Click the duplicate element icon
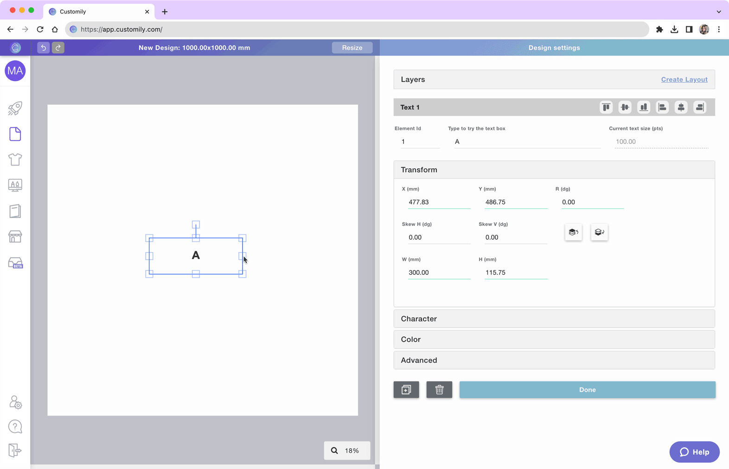Image resolution: width=729 pixels, height=469 pixels. (x=406, y=390)
